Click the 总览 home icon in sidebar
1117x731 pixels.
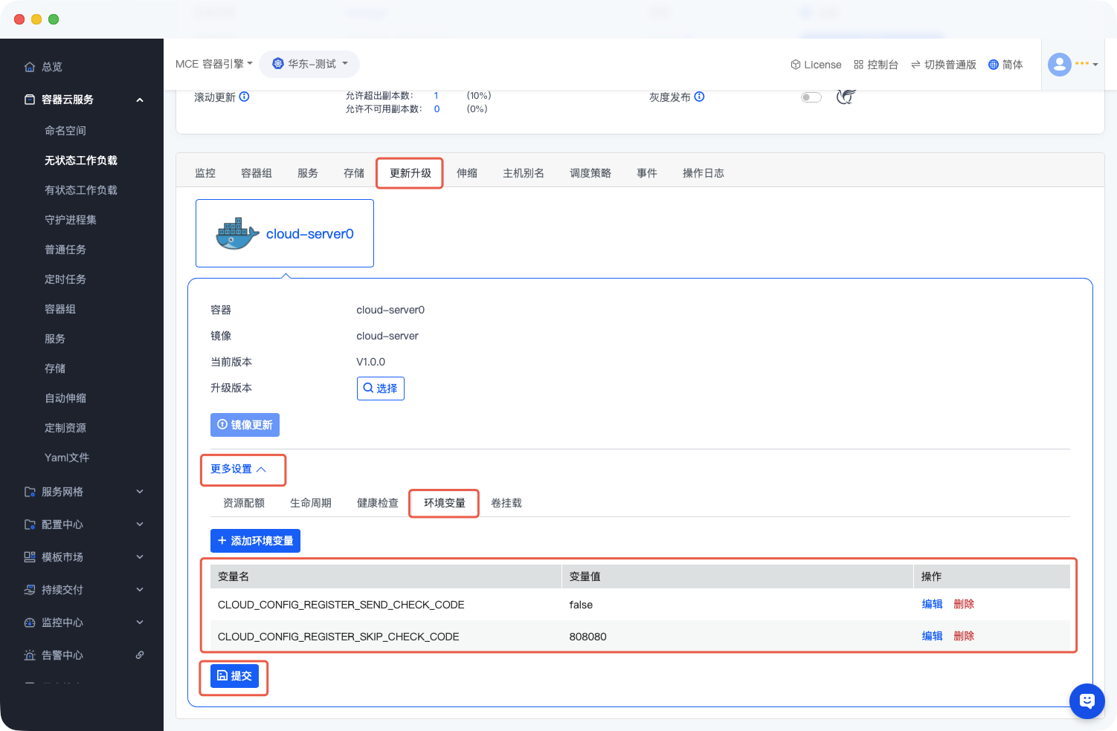click(30, 67)
